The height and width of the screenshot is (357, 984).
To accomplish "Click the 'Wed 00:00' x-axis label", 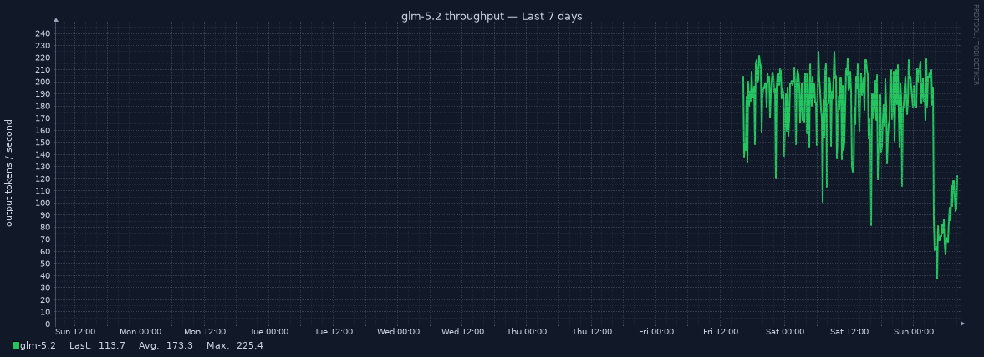I will click(398, 332).
